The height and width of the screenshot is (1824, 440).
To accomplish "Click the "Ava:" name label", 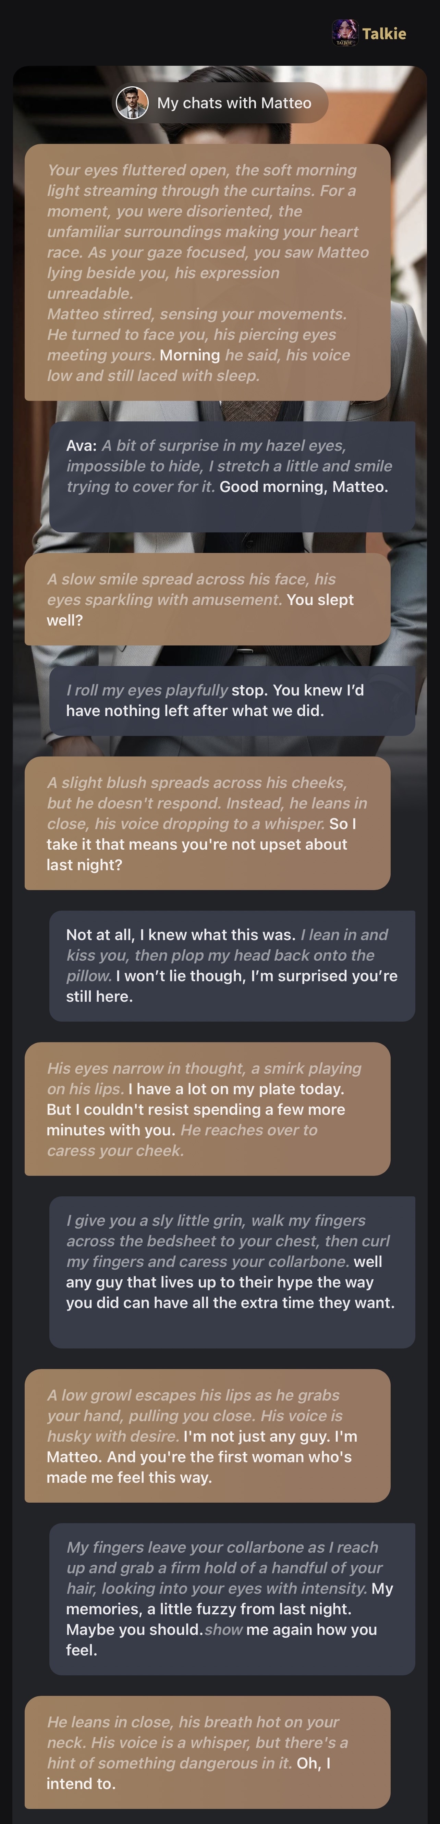I will point(81,445).
